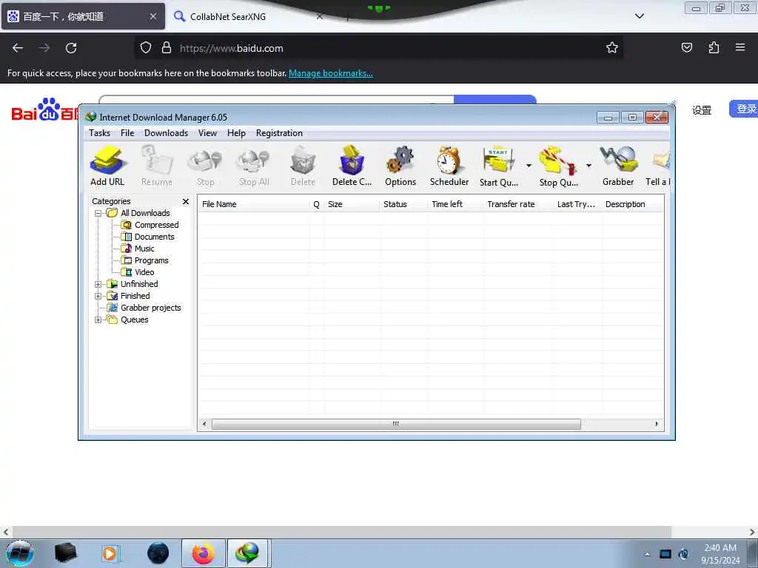Sort by Time left column header

point(455,204)
